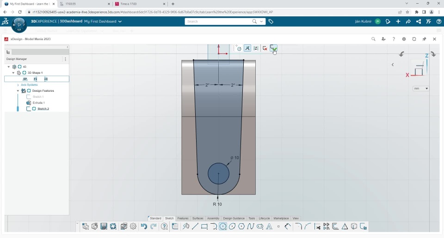Screen dimensions: 444x238
Task: Select the Rectangle sketch tool
Action: pyautogui.click(x=204, y=226)
